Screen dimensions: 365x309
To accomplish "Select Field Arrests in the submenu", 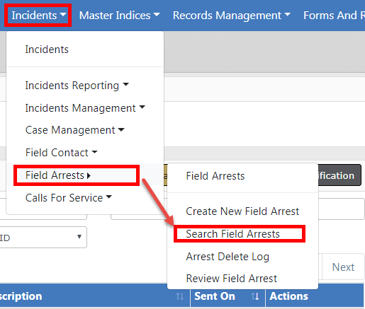I will (x=215, y=176).
